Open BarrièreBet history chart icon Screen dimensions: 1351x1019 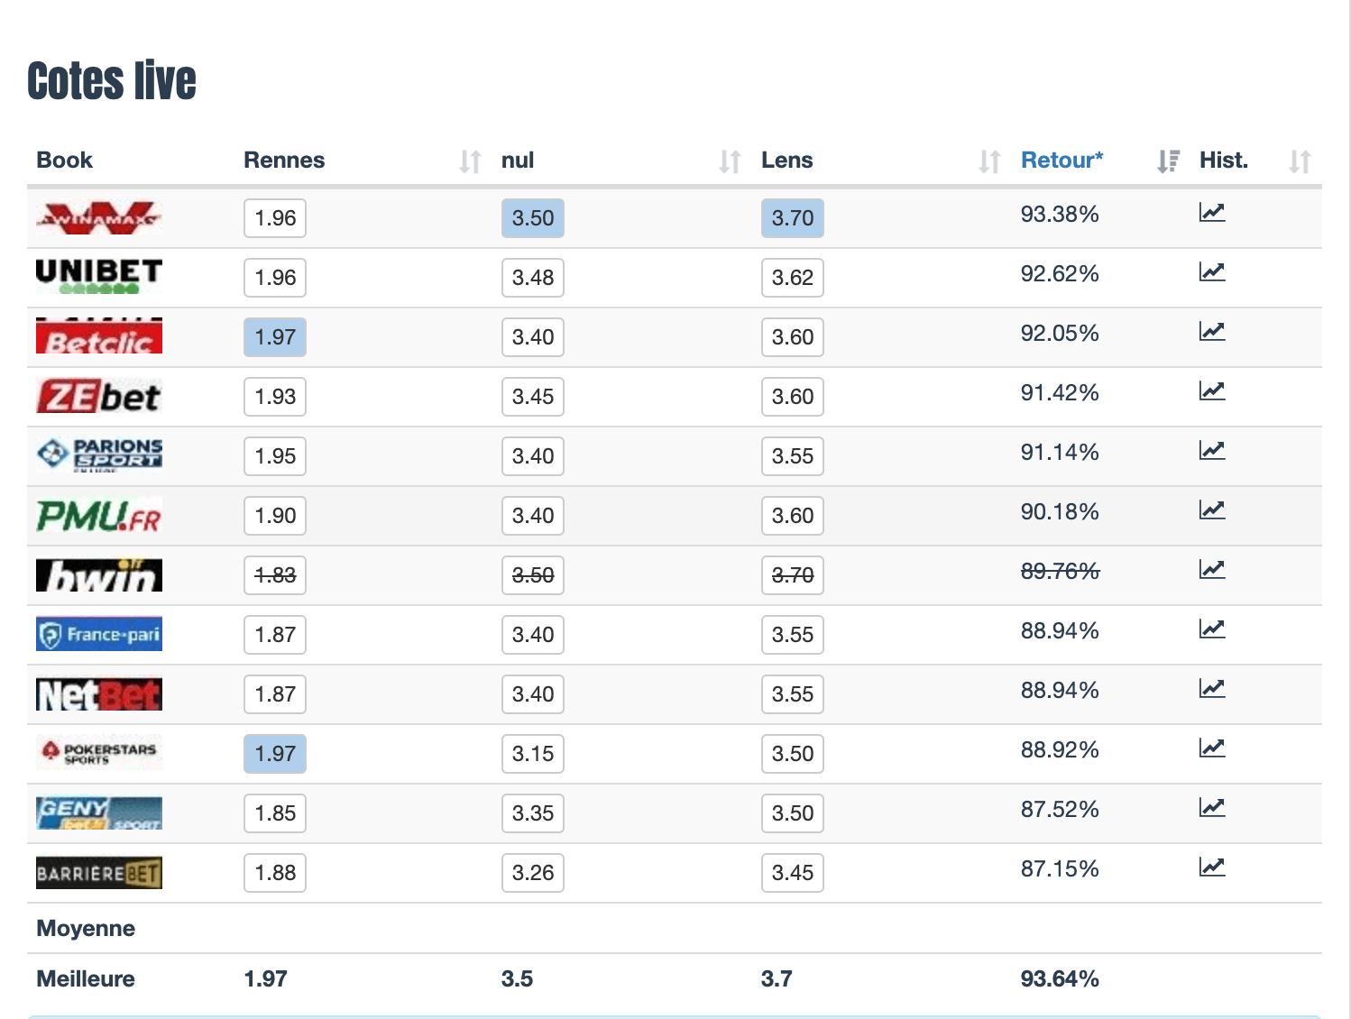1212,868
